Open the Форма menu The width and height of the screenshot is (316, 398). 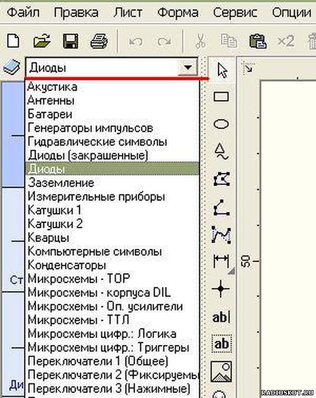tap(178, 13)
